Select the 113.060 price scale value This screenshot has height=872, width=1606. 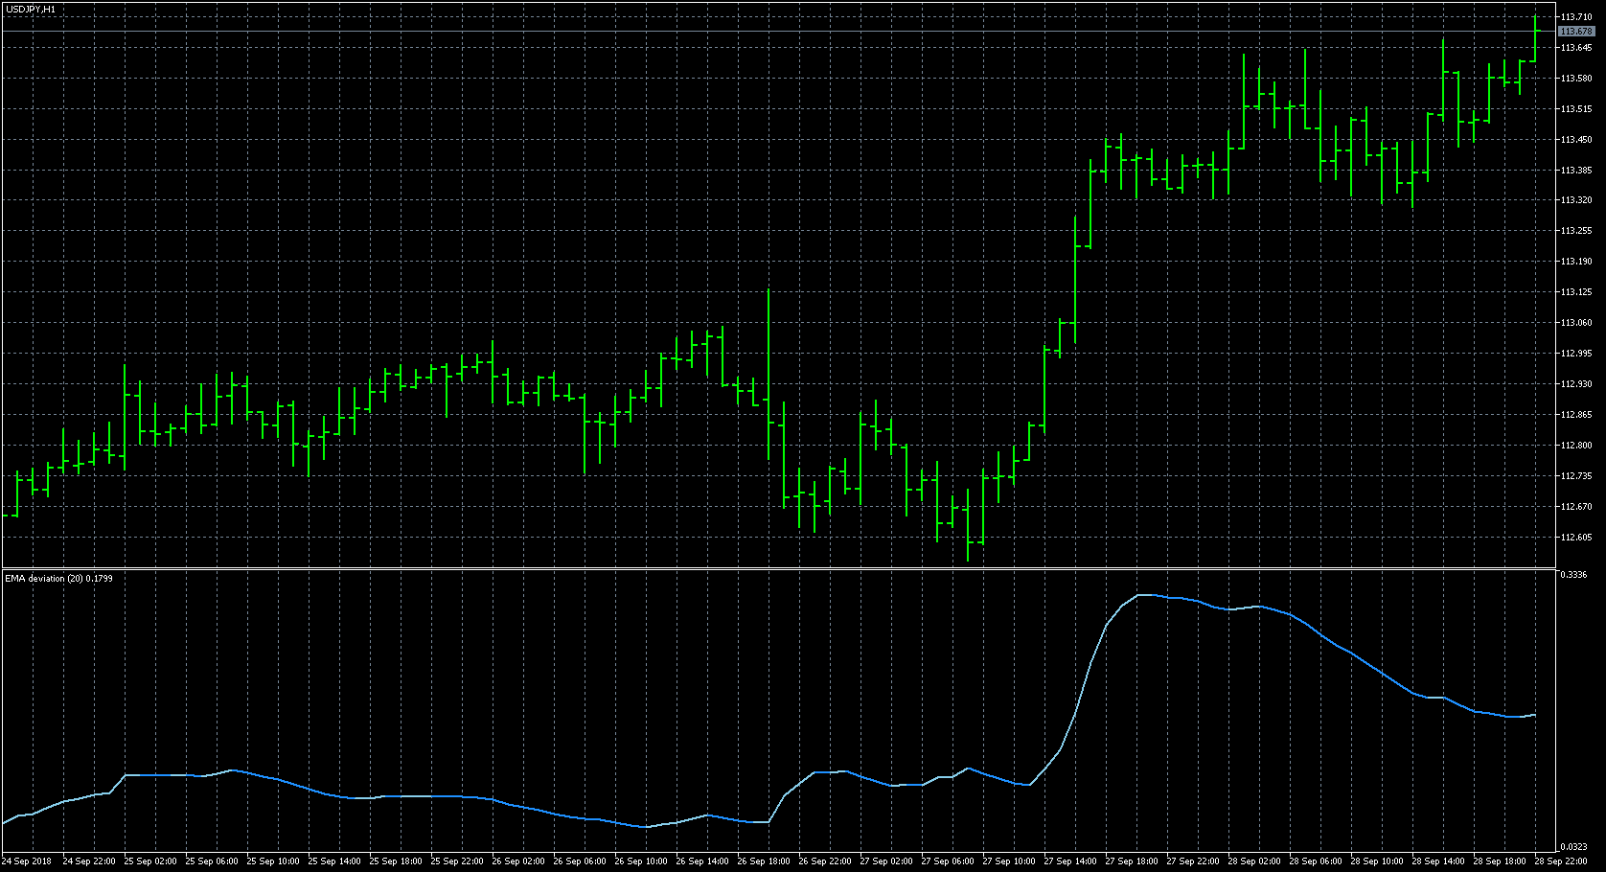(x=1576, y=323)
